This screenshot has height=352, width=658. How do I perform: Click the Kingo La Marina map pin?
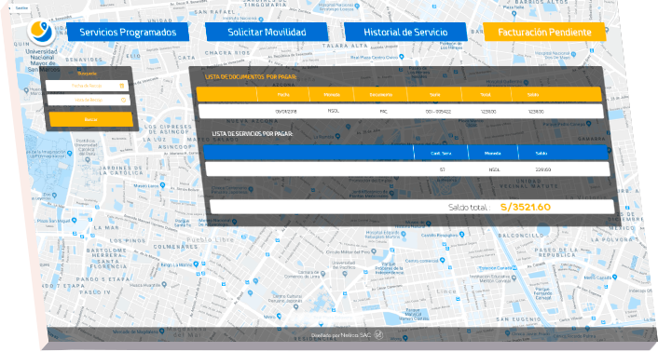[x=196, y=264]
